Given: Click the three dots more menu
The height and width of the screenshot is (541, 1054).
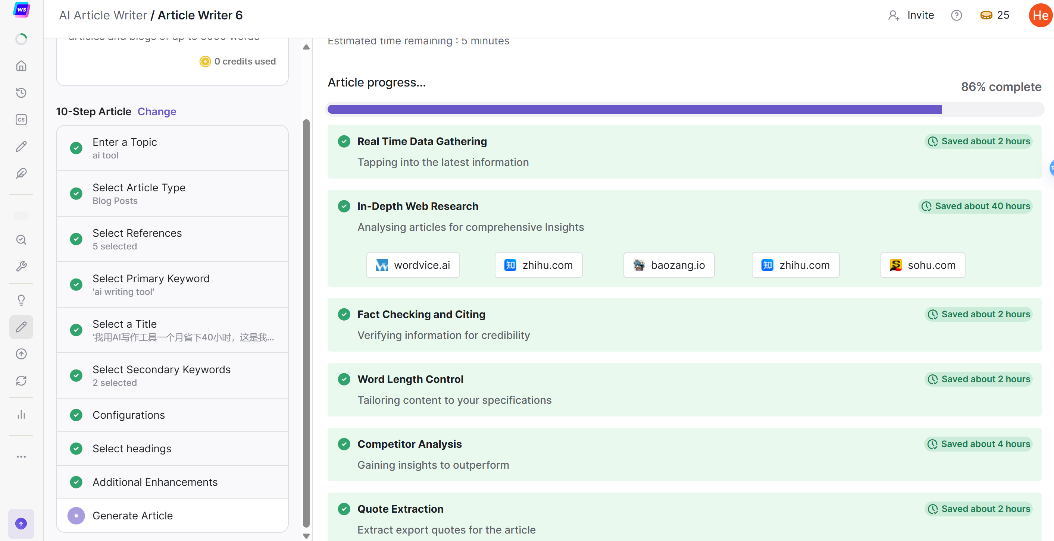Looking at the screenshot, I should 21,457.
